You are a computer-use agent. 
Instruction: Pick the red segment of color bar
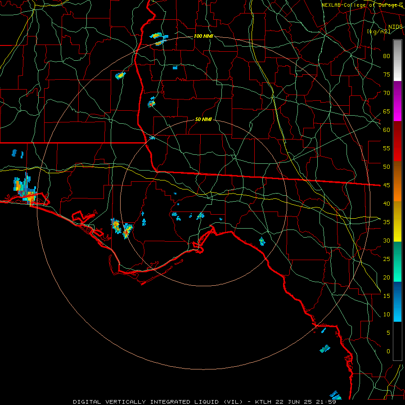tap(397, 141)
